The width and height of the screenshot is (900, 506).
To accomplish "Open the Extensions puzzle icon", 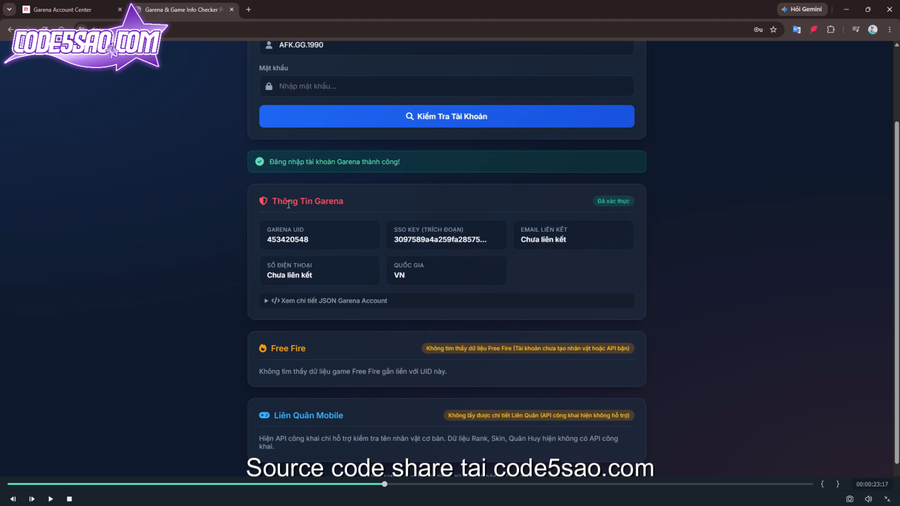I will [x=831, y=30].
